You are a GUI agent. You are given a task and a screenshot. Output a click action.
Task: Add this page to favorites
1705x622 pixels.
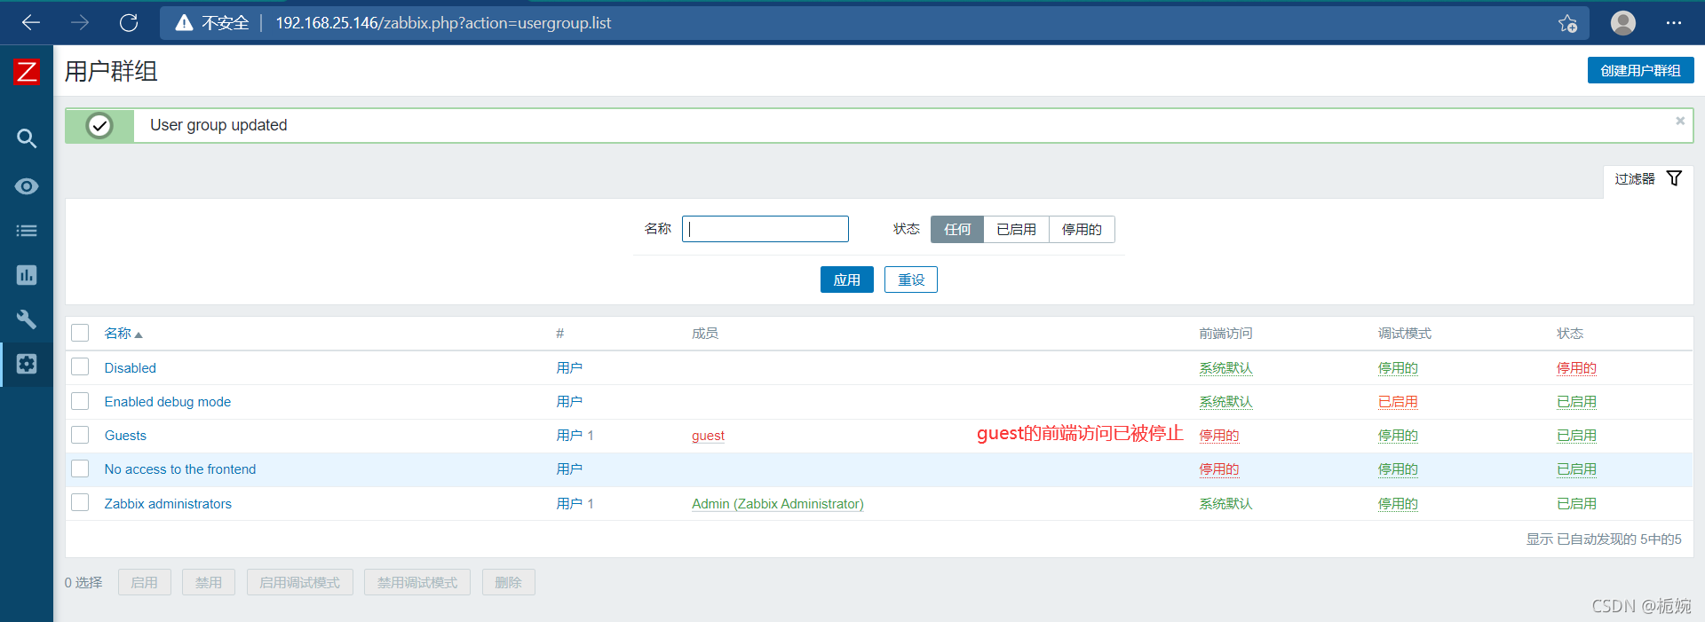[x=1567, y=23]
